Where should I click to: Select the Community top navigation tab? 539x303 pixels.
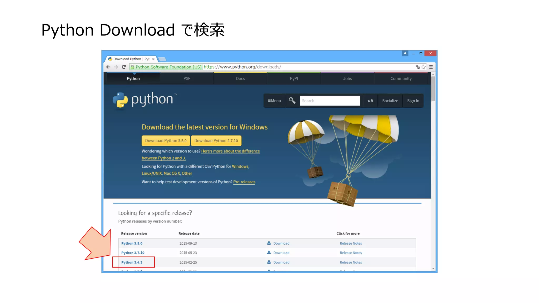401,79
